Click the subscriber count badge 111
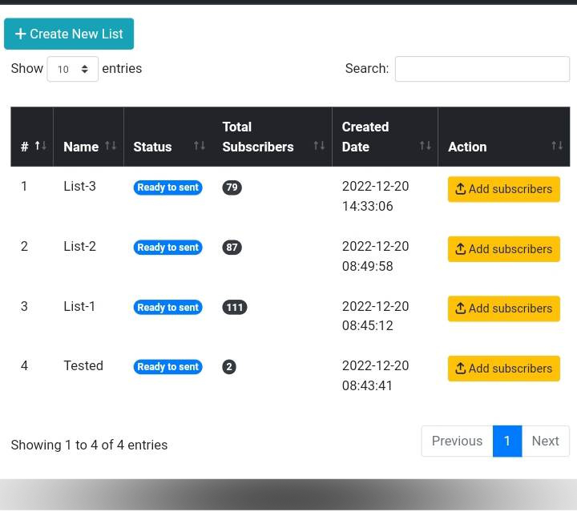The width and height of the screenshot is (577, 520). (x=235, y=308)
